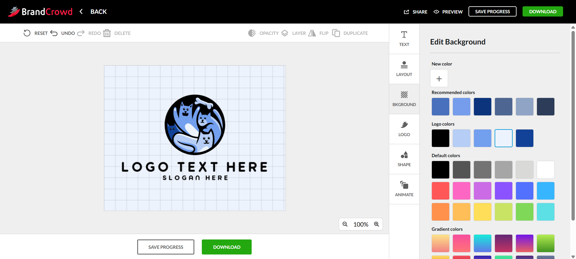
Task: Apply the green gradient color swatch
Action: (x=546, y=243)
